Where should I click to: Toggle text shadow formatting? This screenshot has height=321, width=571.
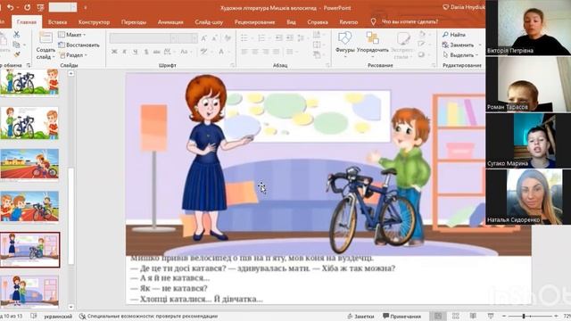[146, 52]
